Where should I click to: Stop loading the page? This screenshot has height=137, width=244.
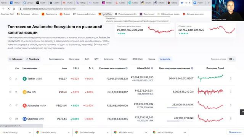pos(8,9)
